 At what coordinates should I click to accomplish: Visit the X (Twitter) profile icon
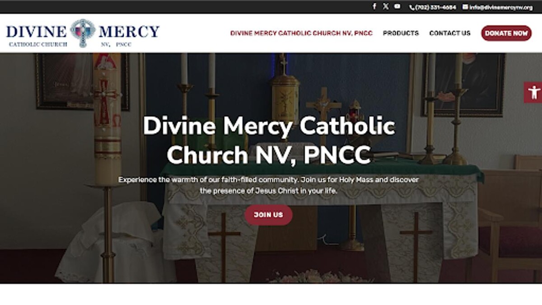click(x=386, y=6)
